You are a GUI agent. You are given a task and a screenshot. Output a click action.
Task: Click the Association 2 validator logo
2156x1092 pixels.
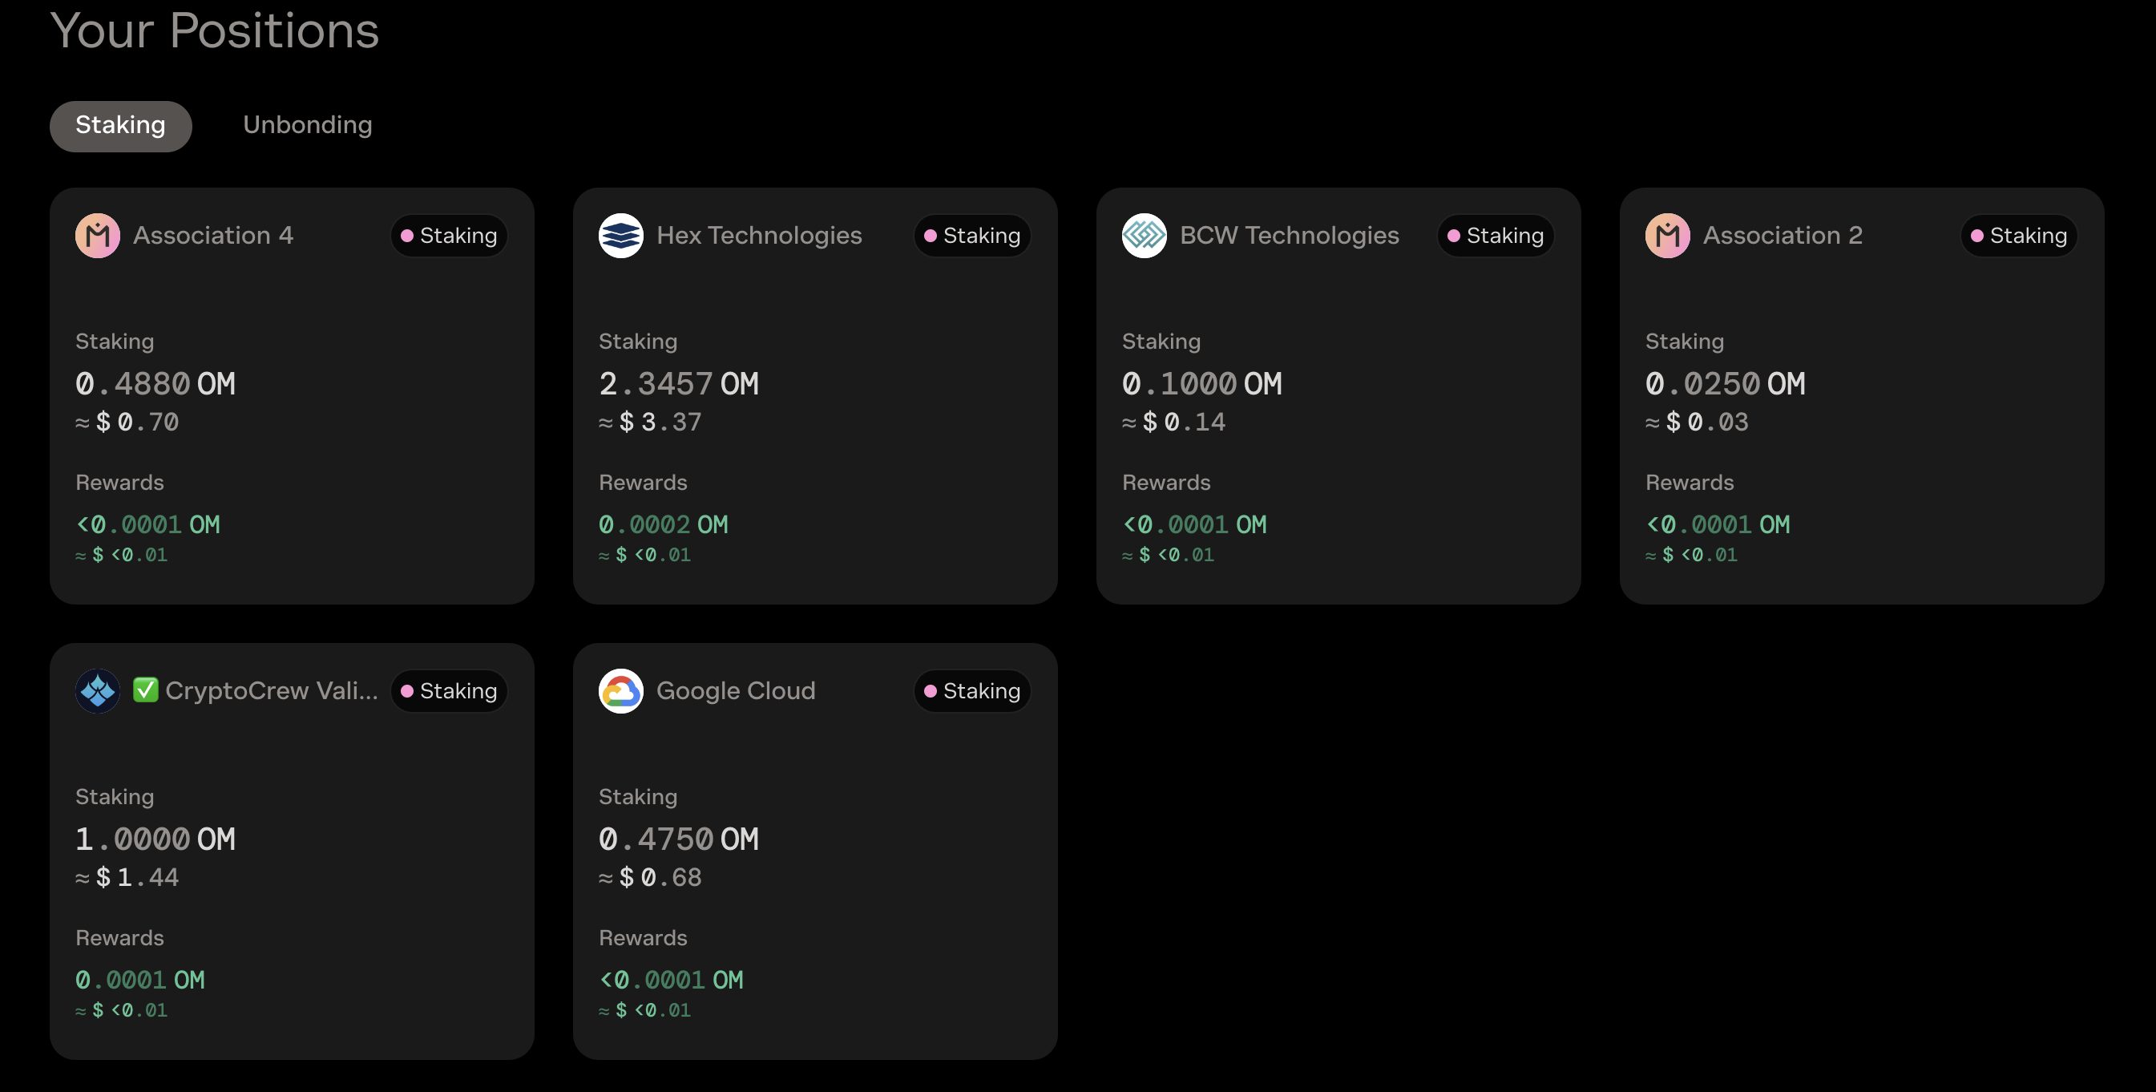tap(1667, 235)
